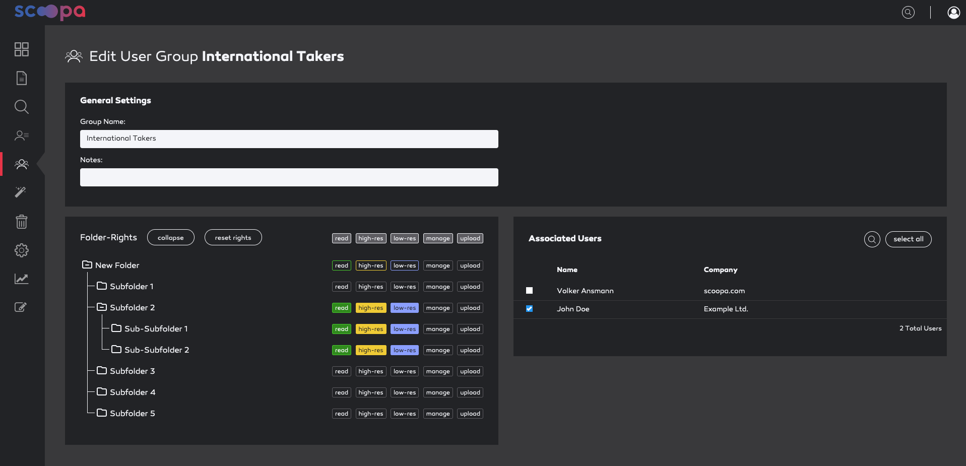The height and width of the screenshot is (466, 966).
Task: Open the trash bin icon in sidebar
Action: [22, 221]
